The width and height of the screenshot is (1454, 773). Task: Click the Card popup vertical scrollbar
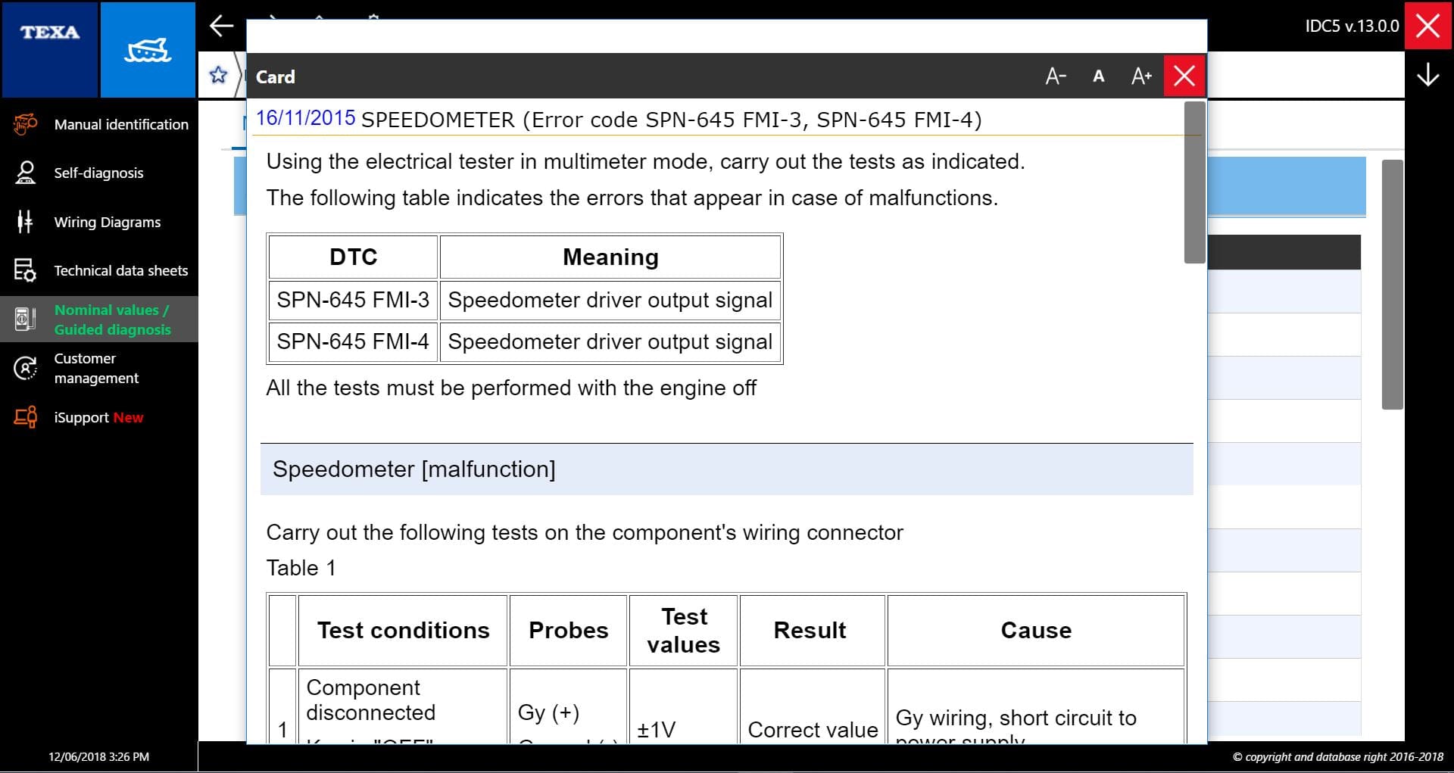[x=1194, y=183]
